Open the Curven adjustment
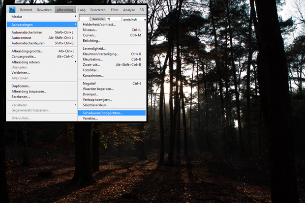 pos(112,35)
